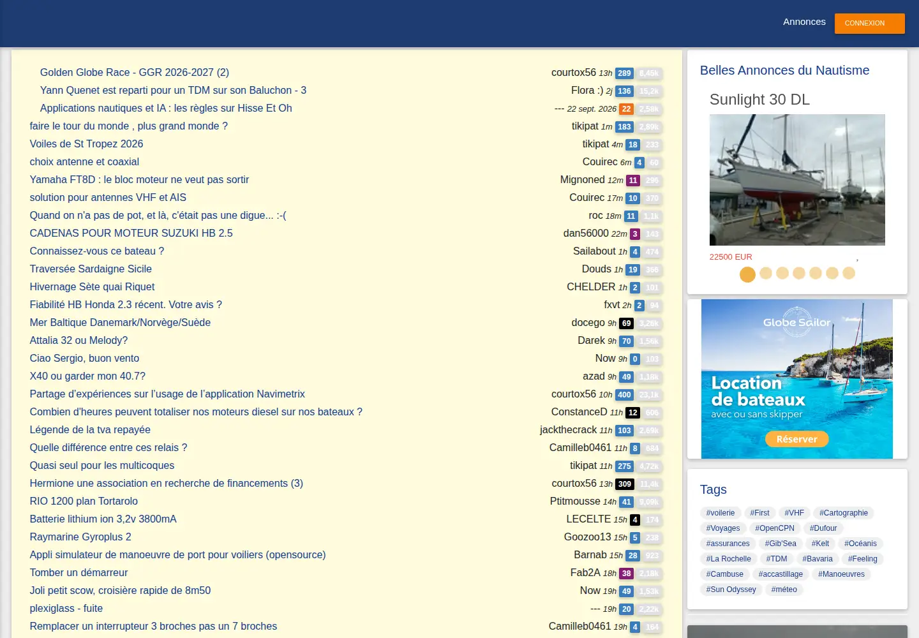Open user jackthecrack's profile

click(568, 430)
